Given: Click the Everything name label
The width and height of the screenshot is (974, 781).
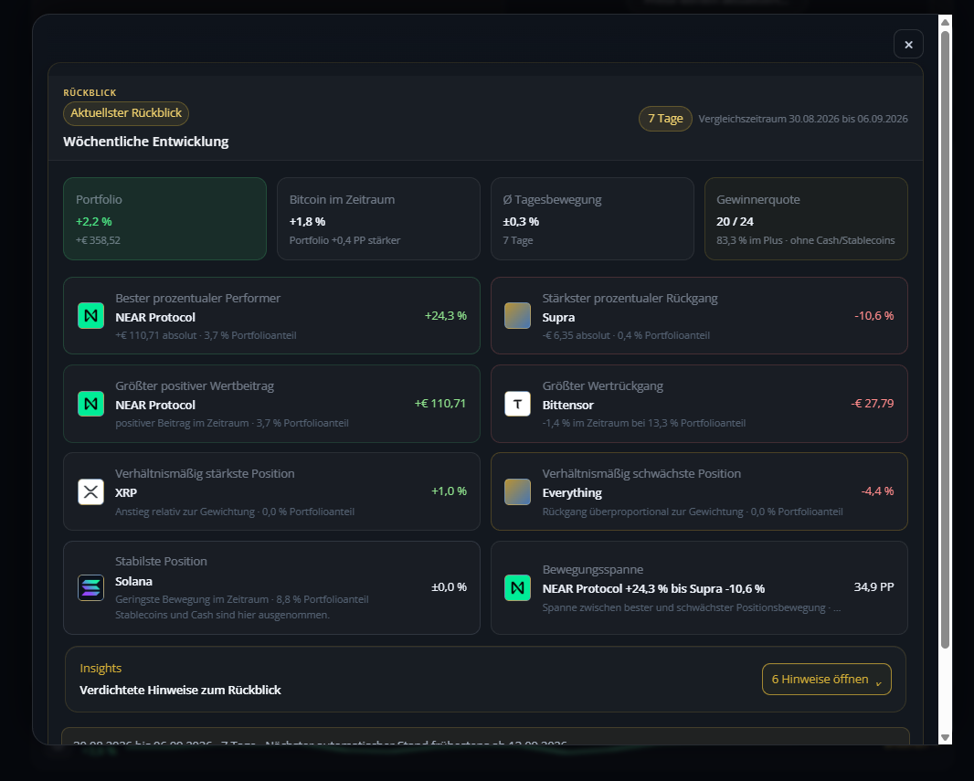Looking at the screenshot, I should (572, 492).
